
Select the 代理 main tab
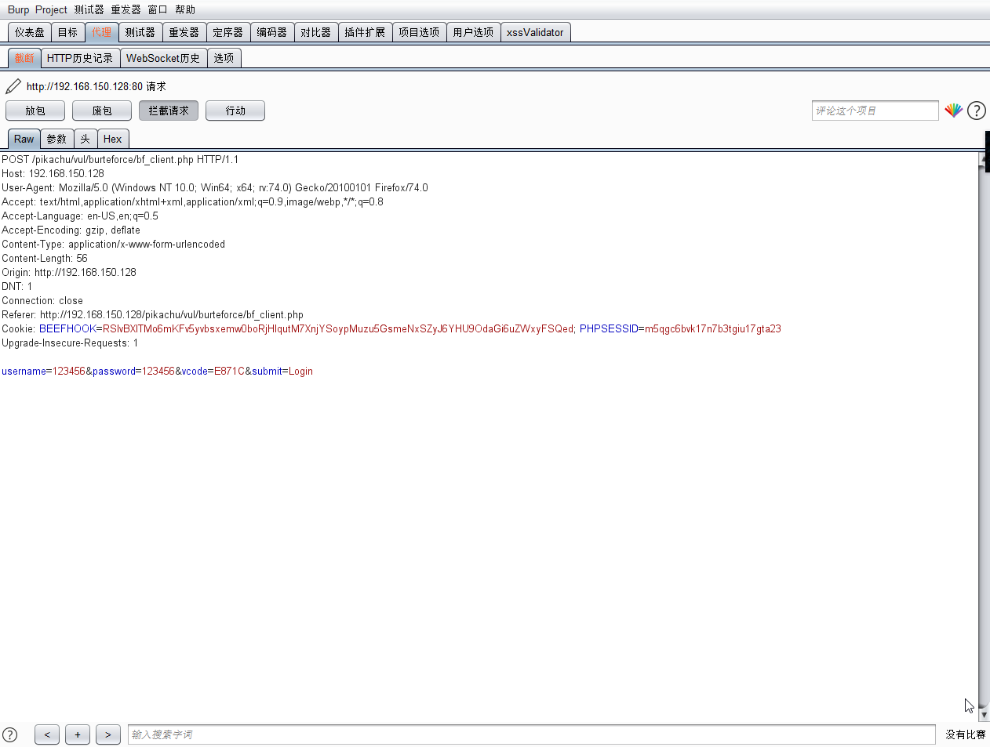[x=101, y=32]
